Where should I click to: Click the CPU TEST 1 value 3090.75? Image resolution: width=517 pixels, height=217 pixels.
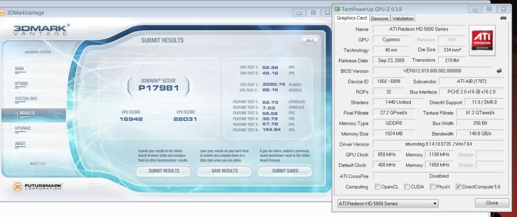(274, 84)
